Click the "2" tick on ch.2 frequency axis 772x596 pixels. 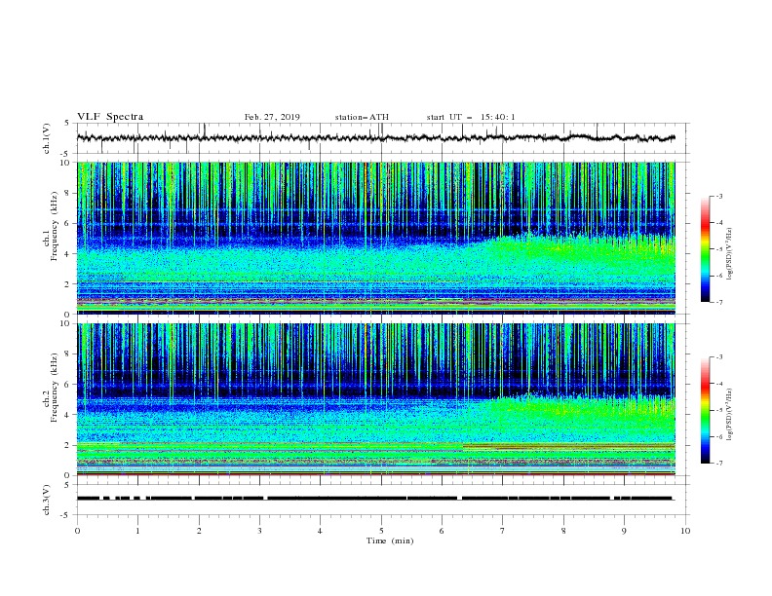69,445
